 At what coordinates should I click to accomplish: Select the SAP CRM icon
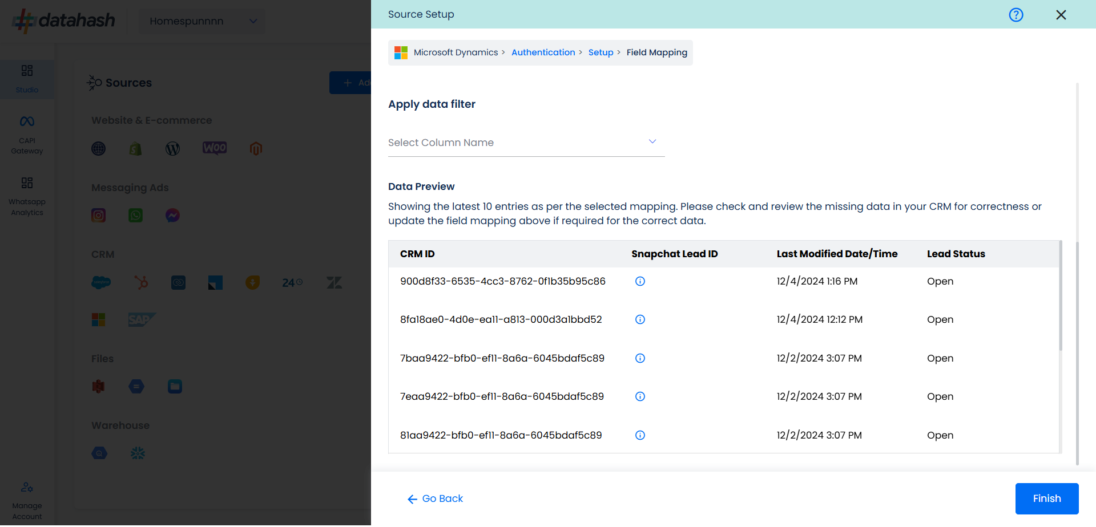pos(142,320)
